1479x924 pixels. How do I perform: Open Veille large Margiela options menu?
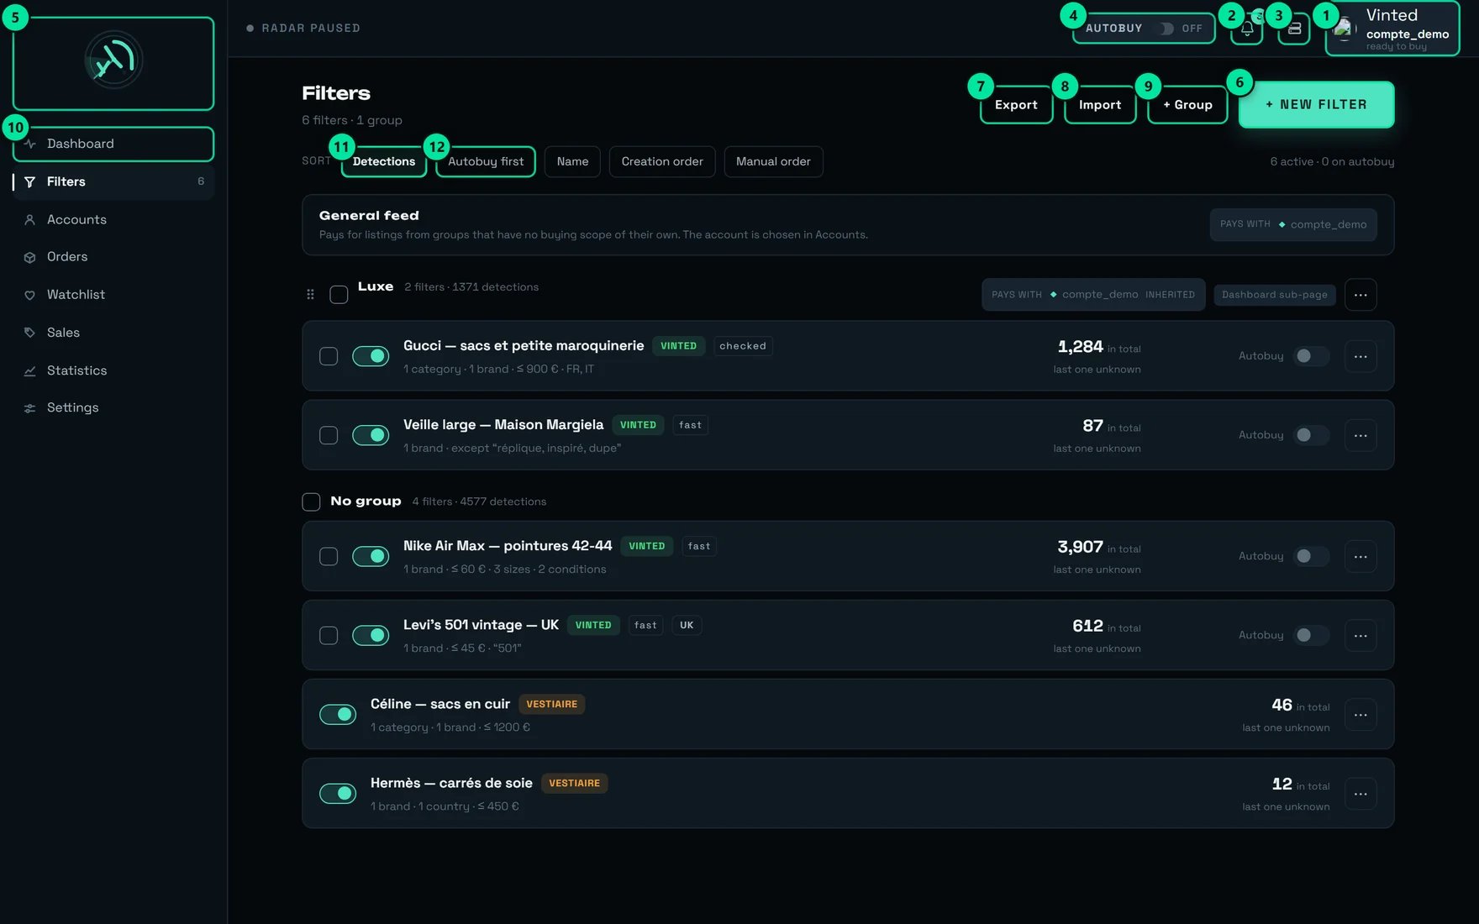tap(1361, 435)
